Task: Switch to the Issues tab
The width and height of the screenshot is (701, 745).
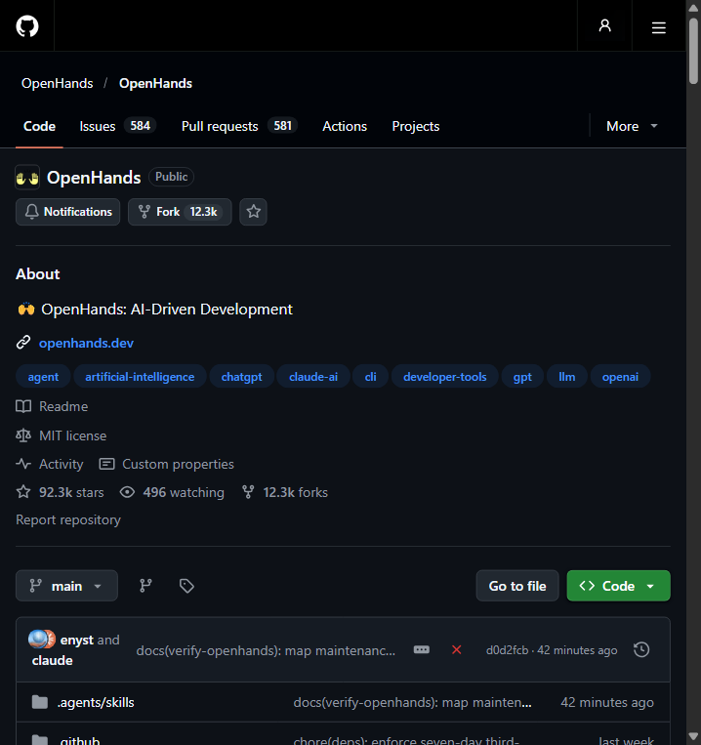Action: [x=117, y=126]
